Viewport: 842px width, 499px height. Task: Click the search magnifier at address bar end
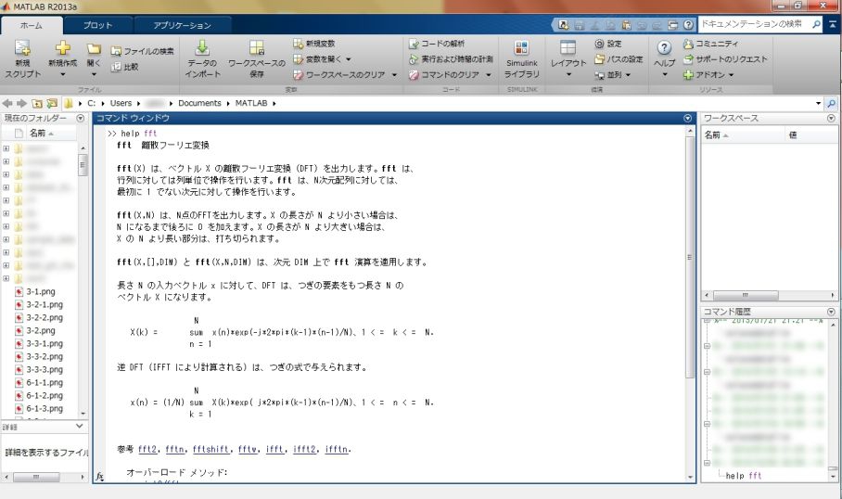(x=831, y=103)
